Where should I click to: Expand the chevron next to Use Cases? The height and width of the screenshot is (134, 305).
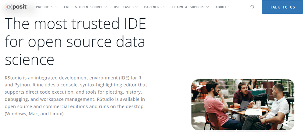click(x=136, y=7)
